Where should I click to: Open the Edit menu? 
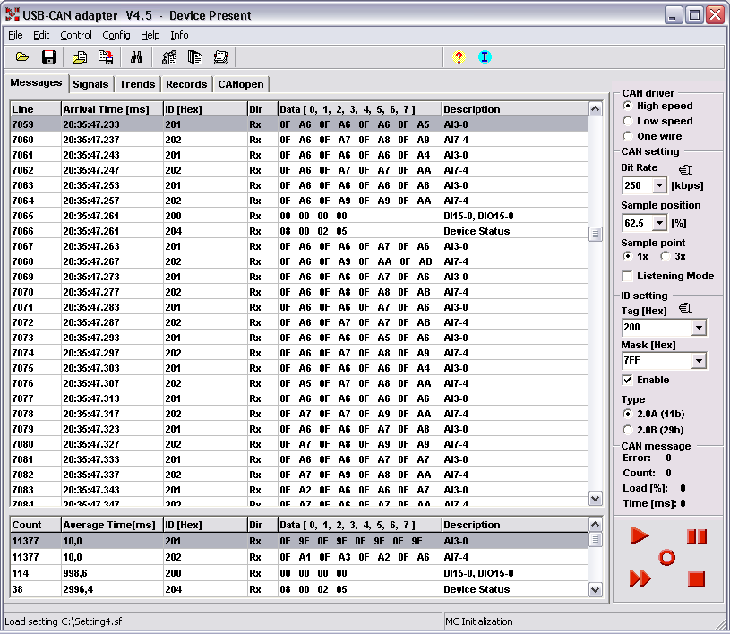click(x=41, y=35)
